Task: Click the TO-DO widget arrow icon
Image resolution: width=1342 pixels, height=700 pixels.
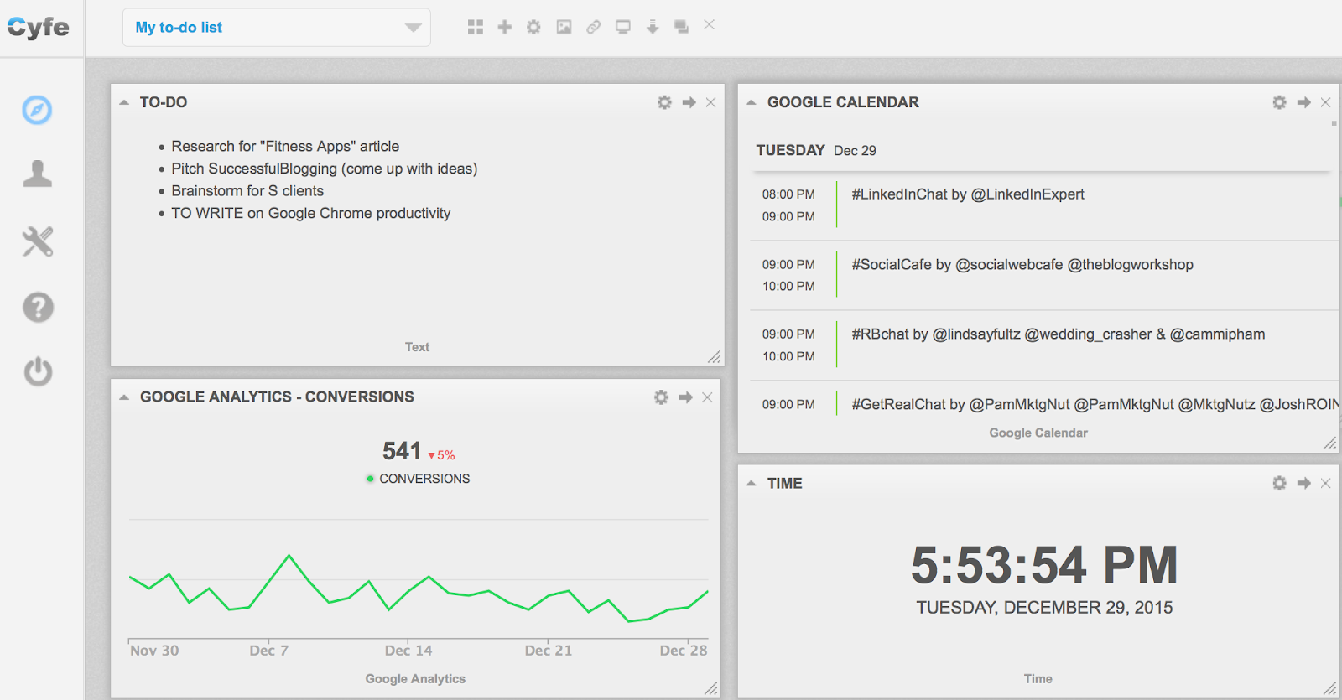Action: point(689,102)
